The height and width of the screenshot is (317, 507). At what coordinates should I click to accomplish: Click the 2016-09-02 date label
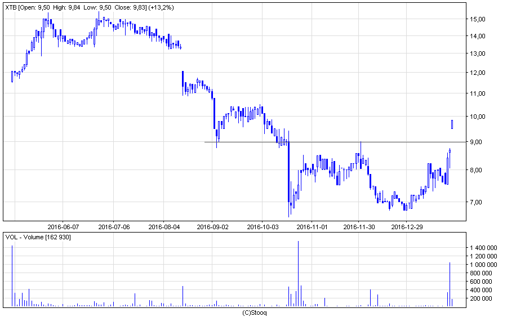[x=212, y=227]
